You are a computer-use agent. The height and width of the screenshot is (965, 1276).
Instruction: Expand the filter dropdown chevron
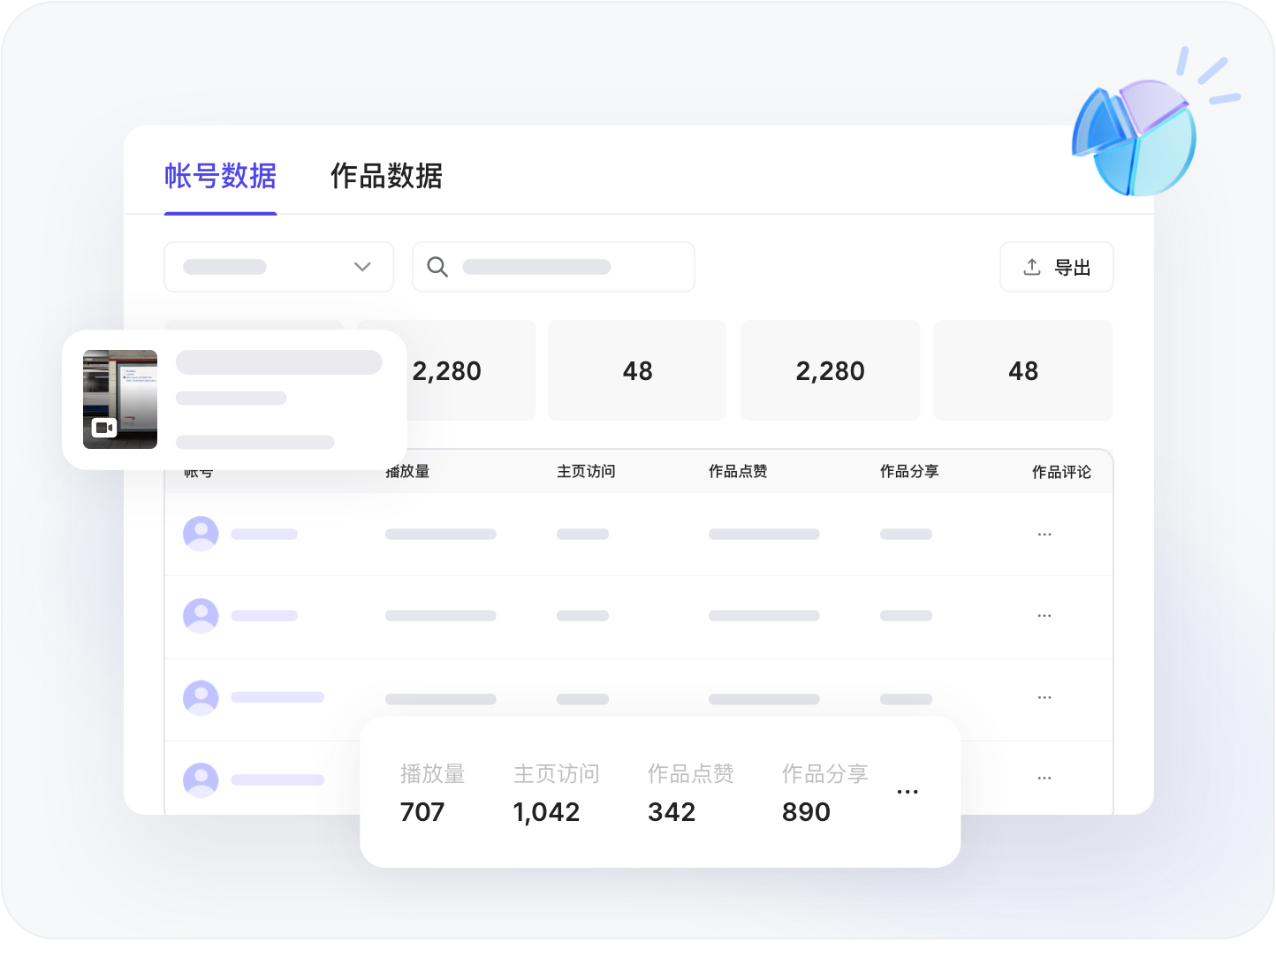[362, 267]
